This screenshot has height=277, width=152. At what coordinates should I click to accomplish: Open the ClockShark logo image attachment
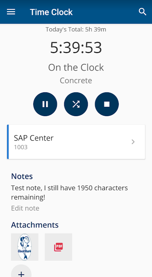[x=25, y=247]
